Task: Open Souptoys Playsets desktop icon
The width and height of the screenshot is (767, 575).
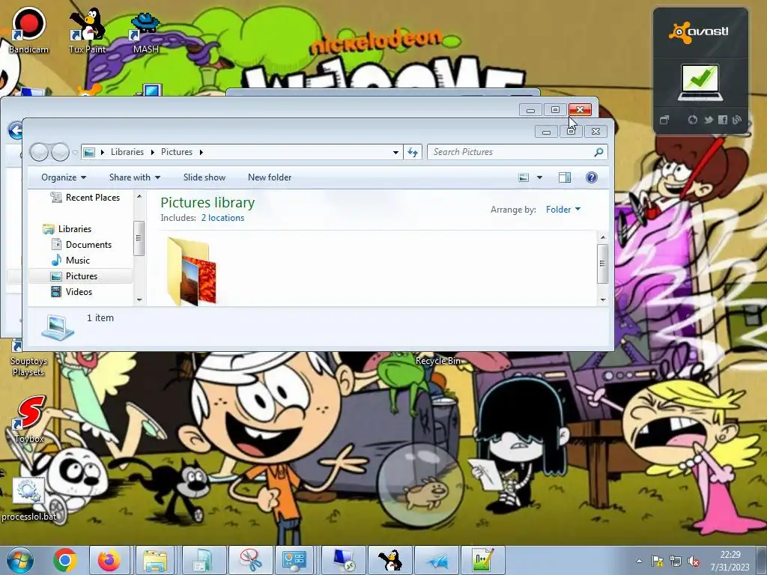Action: coord(28,361)
